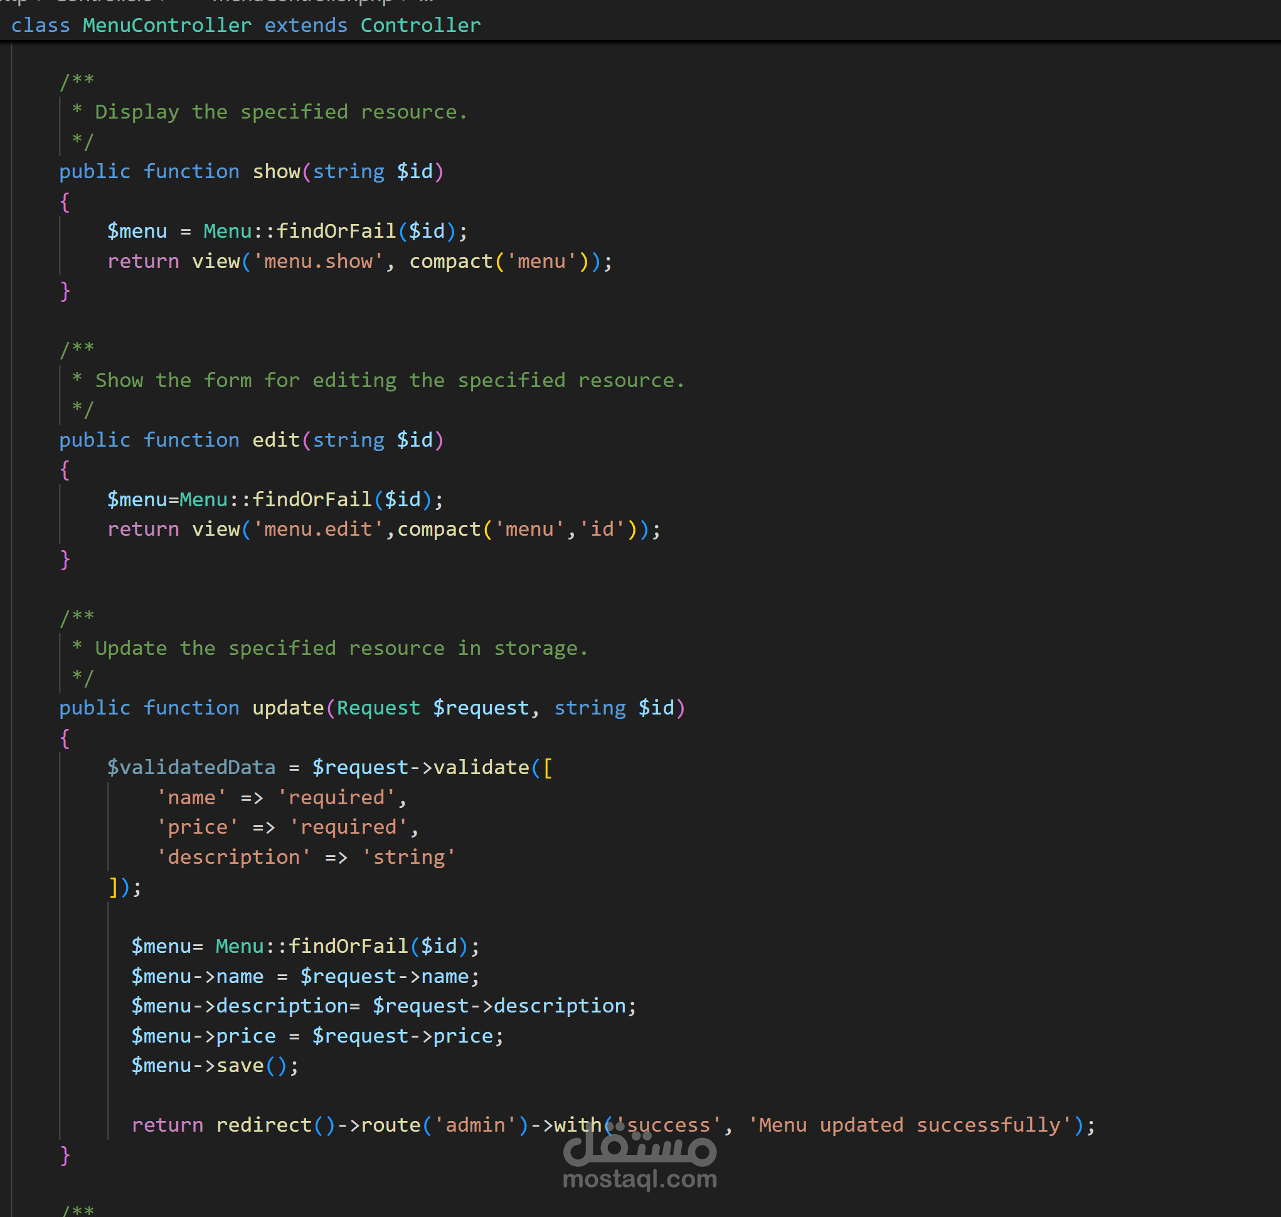Click the Controller parent class name
1281x1217 pixels.
pyautogui.click(x=420, y=25)
